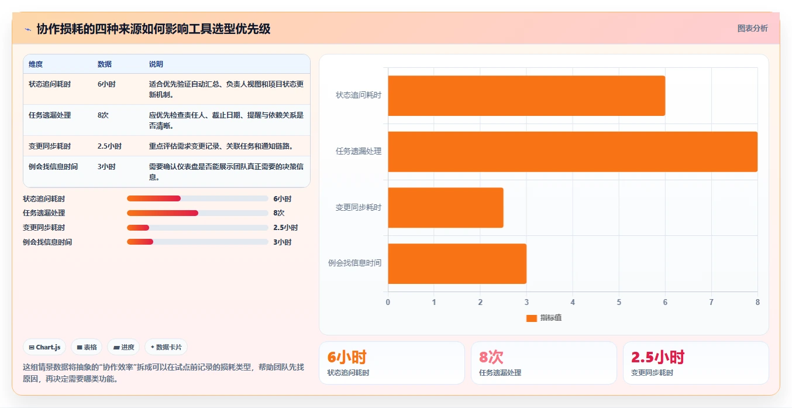This screenshot has width=792, height=408.
Task: Click description starting 重点评估需求变更记录
Action: pos(221,146)
